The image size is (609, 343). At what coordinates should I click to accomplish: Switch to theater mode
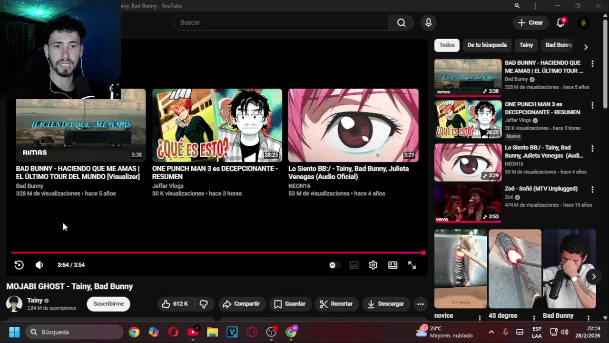[x=393, y=265]
